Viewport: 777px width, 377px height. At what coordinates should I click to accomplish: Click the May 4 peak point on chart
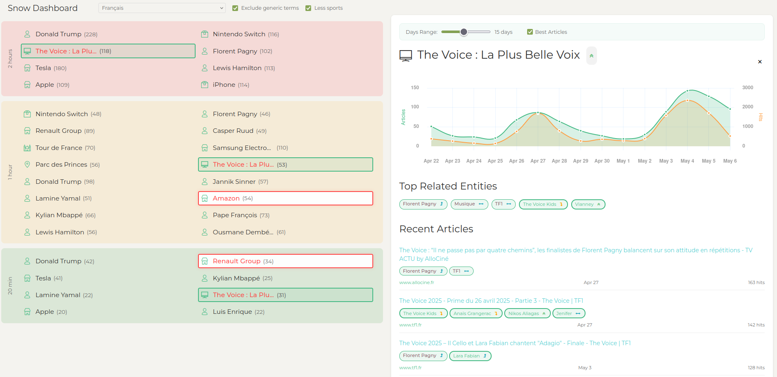tap(687, 90)
